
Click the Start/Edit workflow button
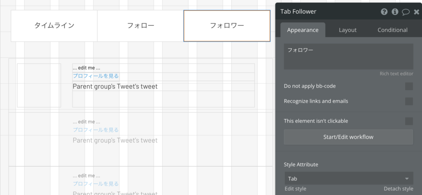349,137
